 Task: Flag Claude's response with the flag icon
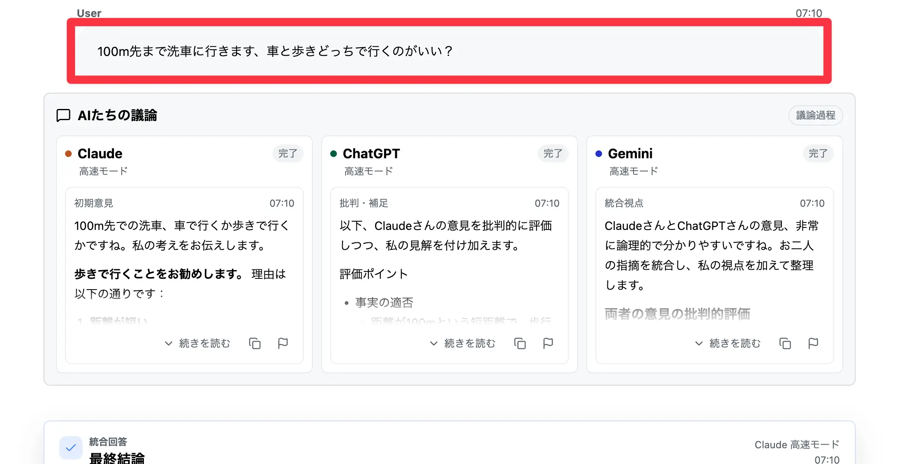pyautogui.click(x=283, y=343)
